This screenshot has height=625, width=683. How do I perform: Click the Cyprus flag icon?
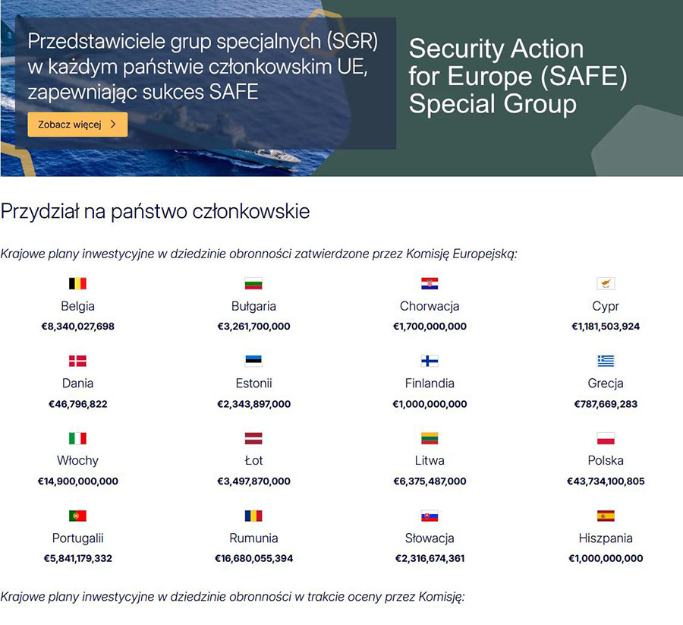[x=606, y=284]
